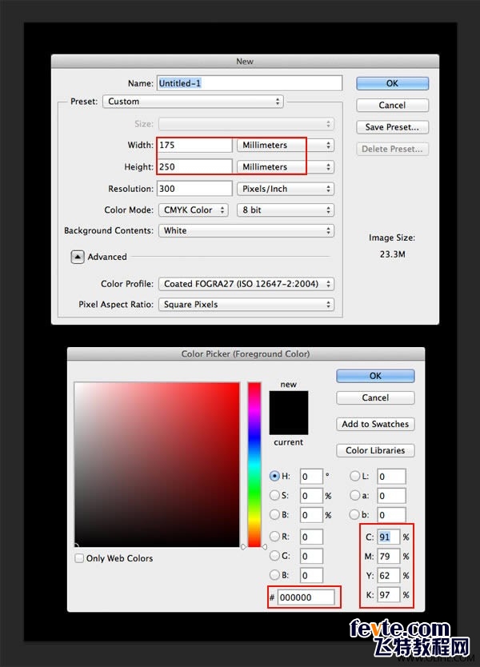Select the Lab b radio button
The height and width of the screenshot is (667, 480).
pos(354,515)
